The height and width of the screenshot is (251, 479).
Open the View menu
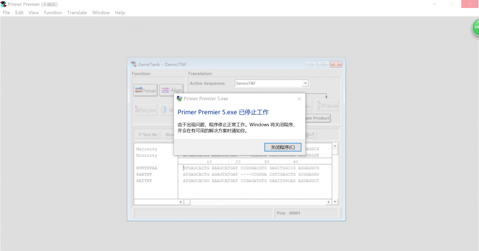click(x=34, y=13)
